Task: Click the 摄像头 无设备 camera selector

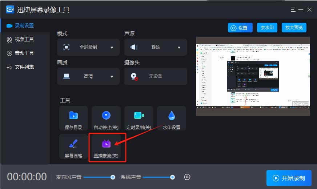Action: click(x=156, y=76)
